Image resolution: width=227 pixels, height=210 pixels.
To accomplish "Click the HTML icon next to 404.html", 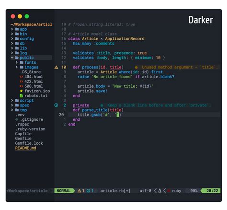I will tap(21, 77).
